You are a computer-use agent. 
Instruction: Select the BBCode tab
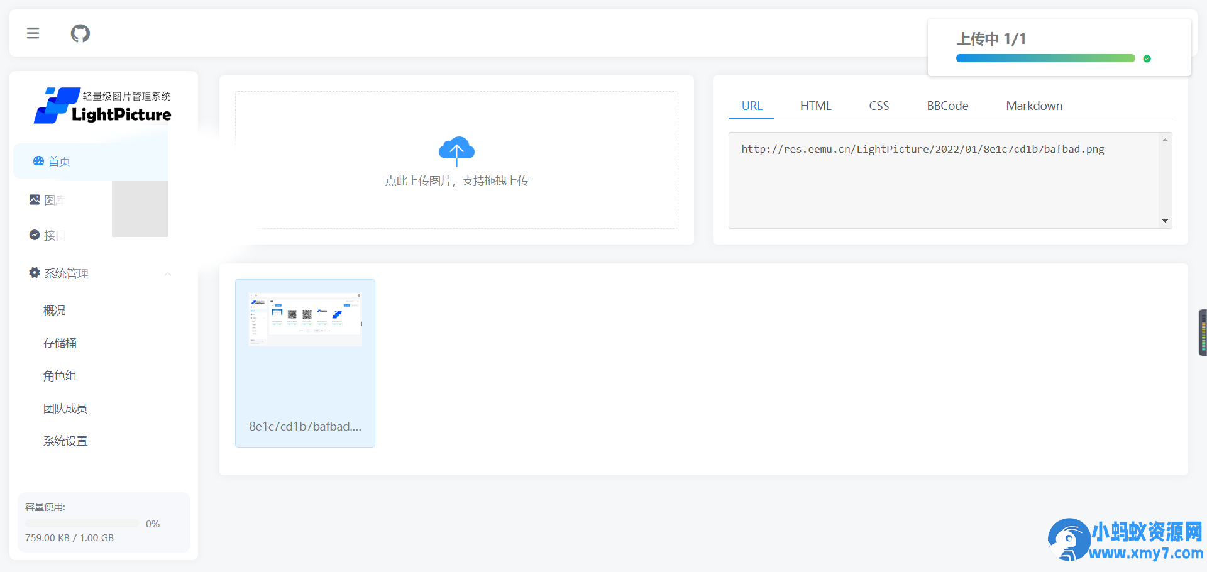(x=947, y=106)
